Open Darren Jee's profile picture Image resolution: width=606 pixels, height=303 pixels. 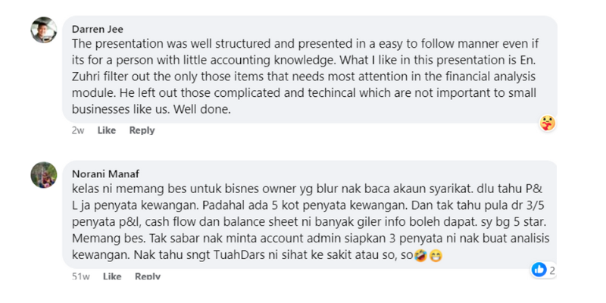click(44, 30)
